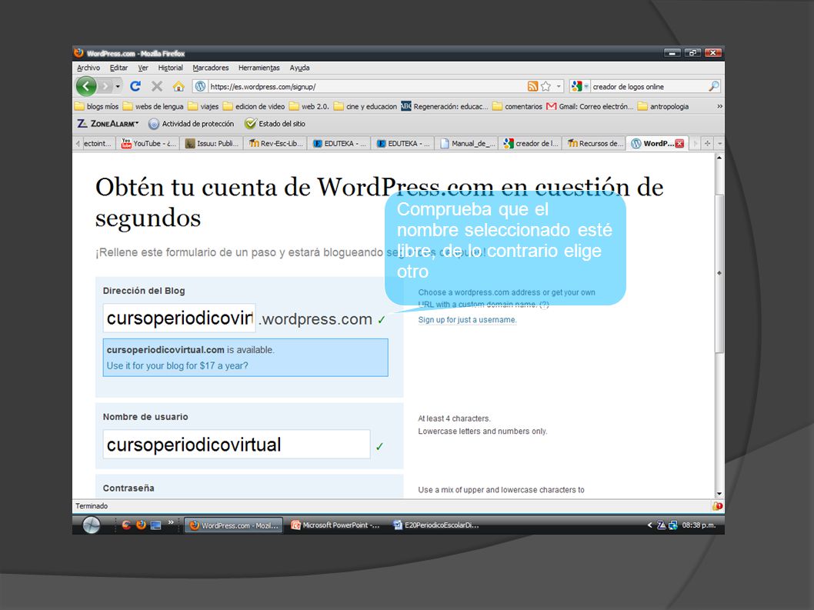
Task: Click the Windows Start orb
Action: tap(92, 525)
